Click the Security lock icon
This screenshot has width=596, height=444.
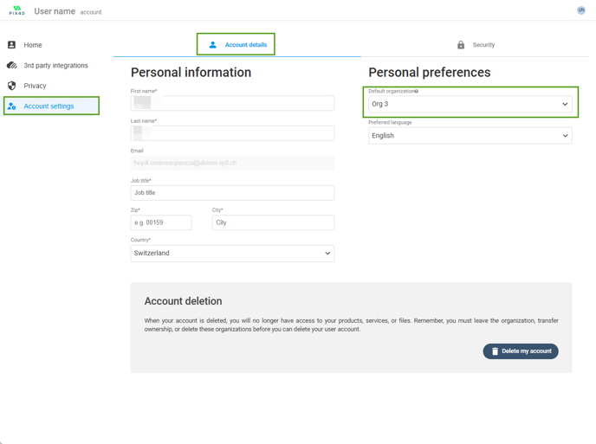pyautogui.click(x=461, y=45)
